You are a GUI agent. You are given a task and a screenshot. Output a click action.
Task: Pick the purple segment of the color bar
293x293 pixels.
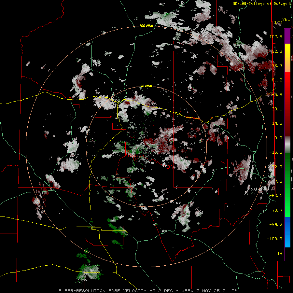tap(287, 36)
